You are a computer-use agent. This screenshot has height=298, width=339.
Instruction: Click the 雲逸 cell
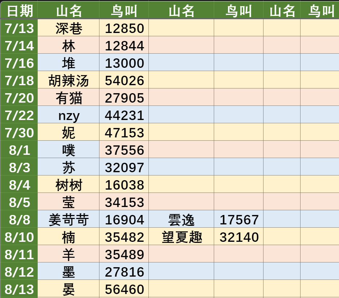tap(181, 219)
